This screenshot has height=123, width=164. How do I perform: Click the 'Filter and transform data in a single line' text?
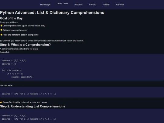tap(21, 35)
